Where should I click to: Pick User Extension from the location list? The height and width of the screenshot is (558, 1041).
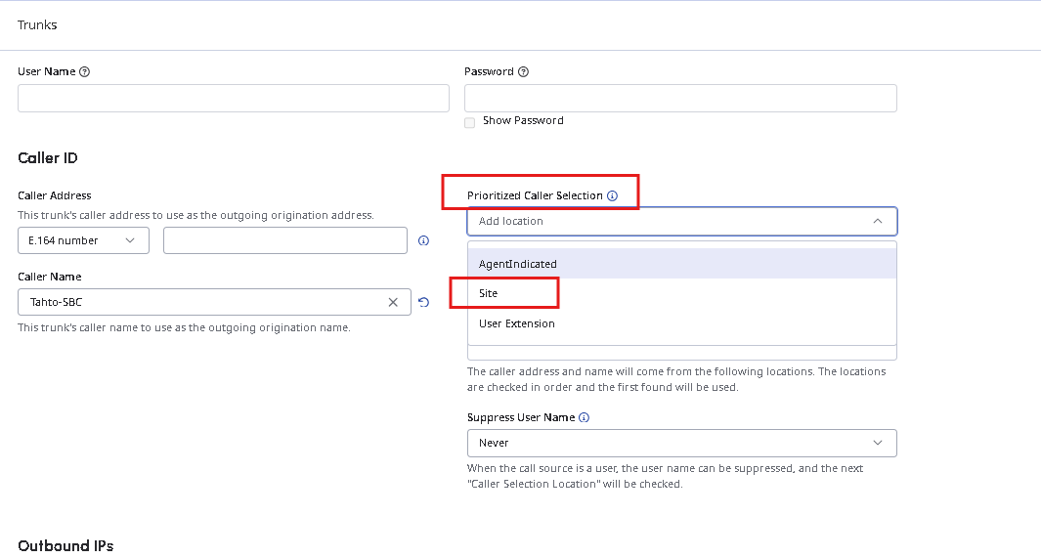click(517, 323)
